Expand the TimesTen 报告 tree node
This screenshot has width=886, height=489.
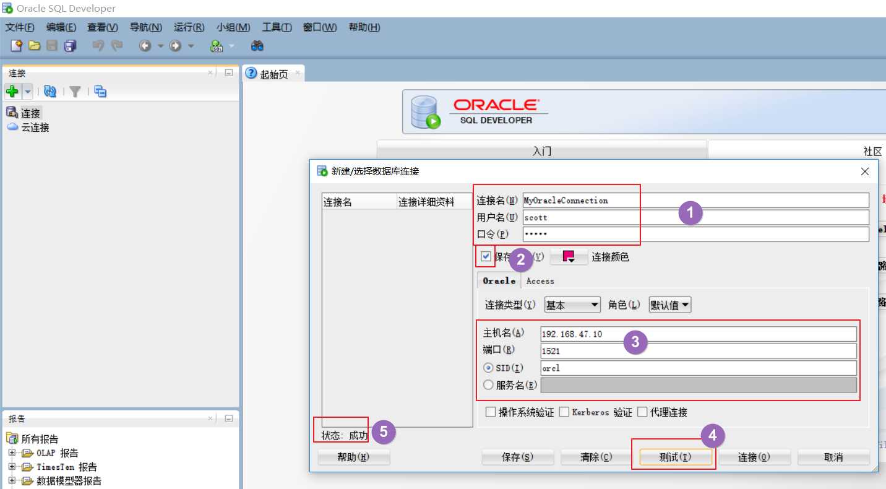click(x=12, y=467)
